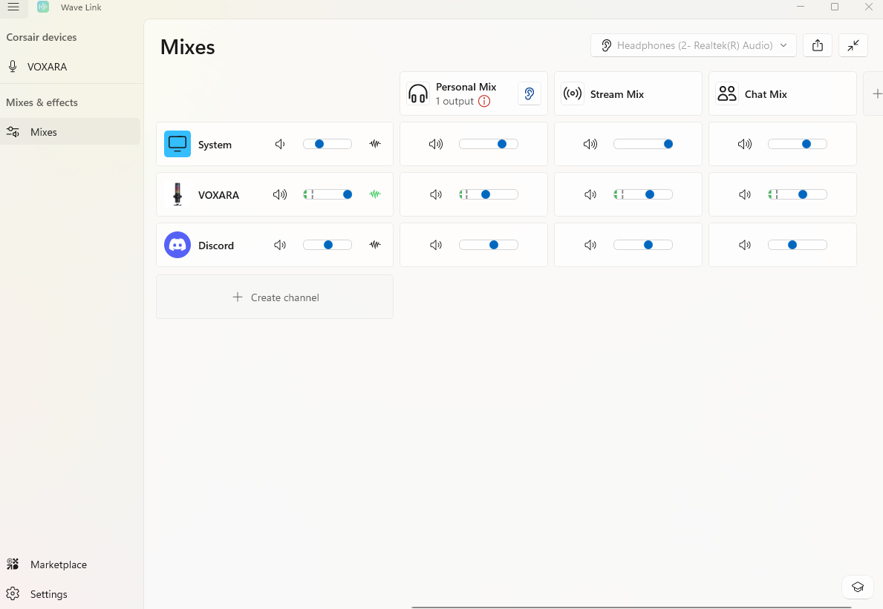This screenshot has height=609, width=883.
Task: Open Marketplace from the sidebar
Action: [71, 564]
